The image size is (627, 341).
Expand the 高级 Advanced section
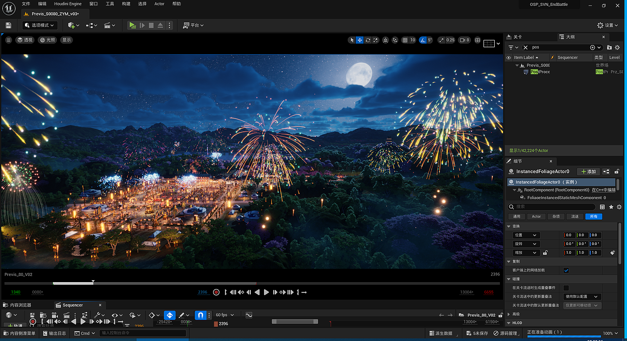[x=509, y=314]
